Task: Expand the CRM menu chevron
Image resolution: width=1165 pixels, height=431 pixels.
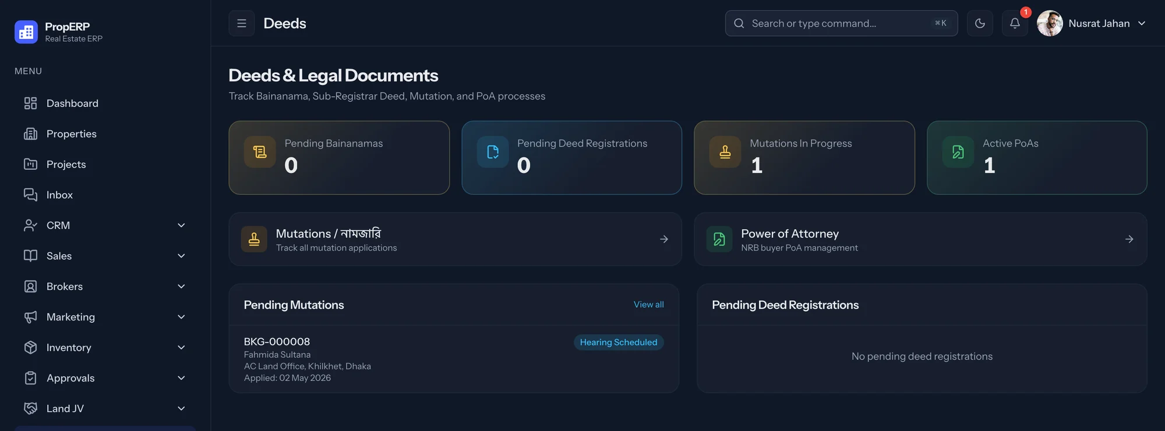Action: pyautogui.click(x=181, y=225)
